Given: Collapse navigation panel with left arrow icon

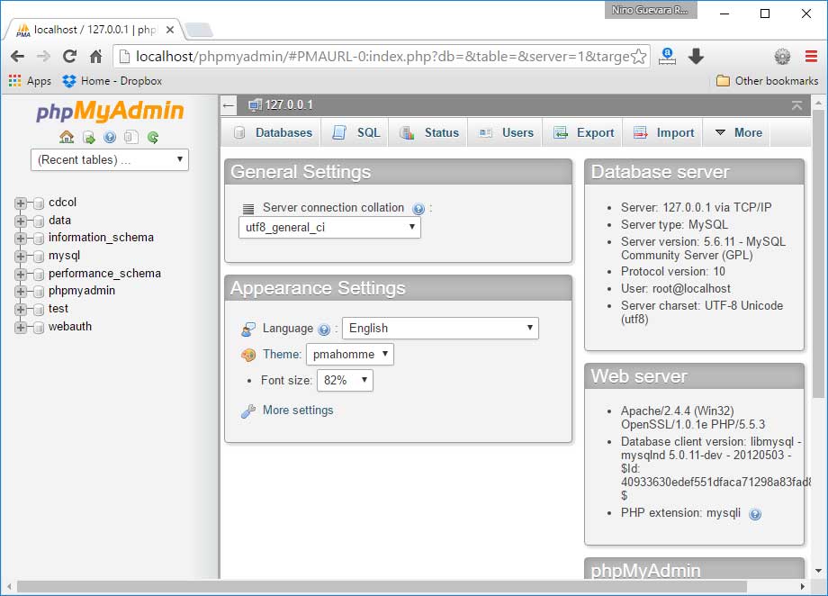Looking at the screenshot, I should [229, 105].
